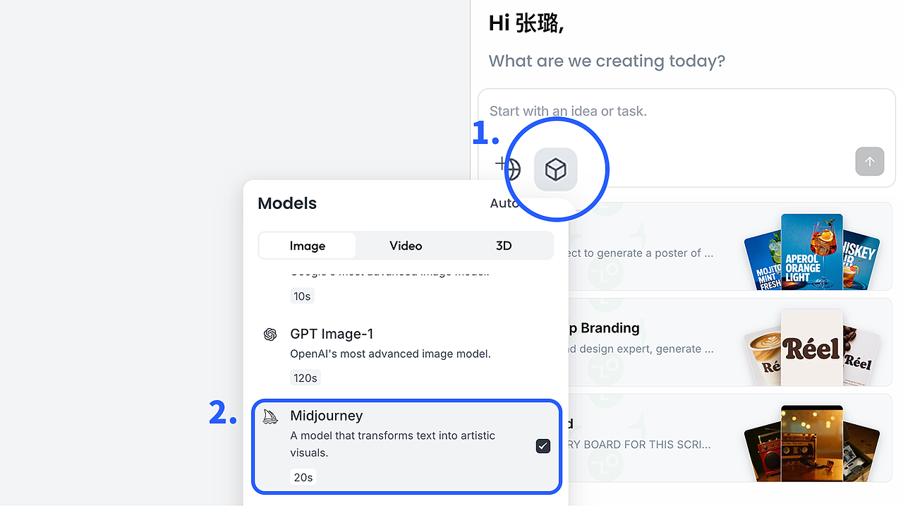
Task: Click the 'What are we creating today?' heading
Action: pos(607,61)
